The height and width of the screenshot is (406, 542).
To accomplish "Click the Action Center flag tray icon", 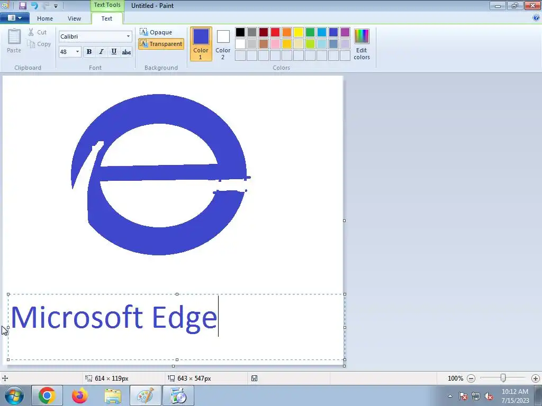I will (463, 396).
